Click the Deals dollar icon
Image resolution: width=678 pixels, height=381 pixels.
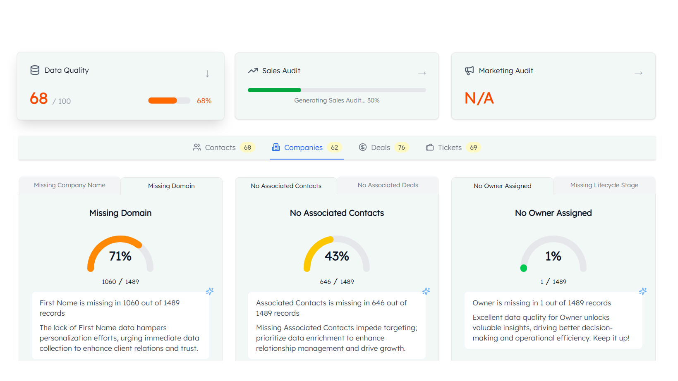363,148
